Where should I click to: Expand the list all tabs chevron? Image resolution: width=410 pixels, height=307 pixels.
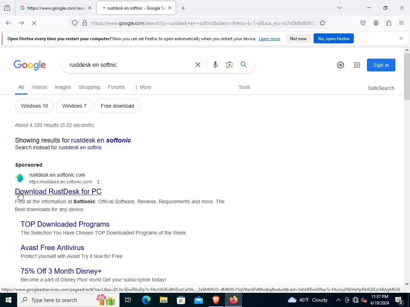click(x=340, y=8)
